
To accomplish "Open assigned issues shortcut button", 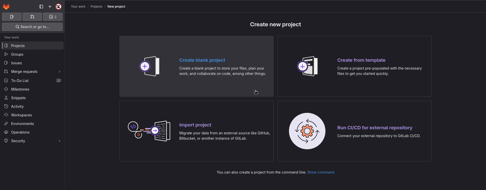I will (12, 17).
